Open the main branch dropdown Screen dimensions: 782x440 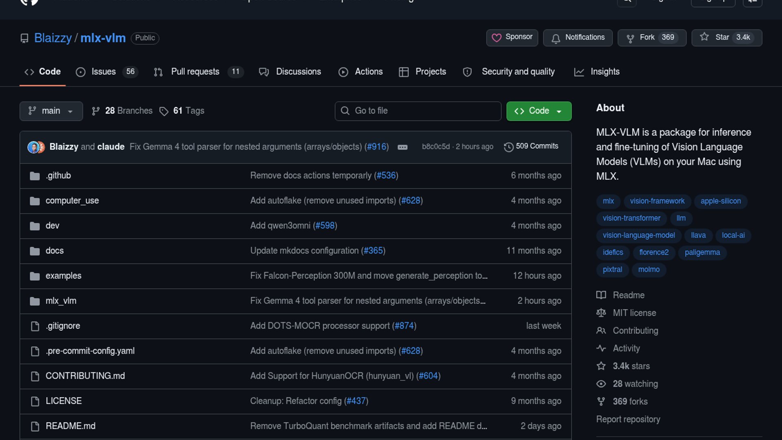pos(51,111)
